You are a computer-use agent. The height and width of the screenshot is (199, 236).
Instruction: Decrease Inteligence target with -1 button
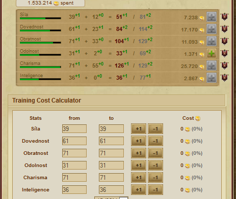pos(155,190)
